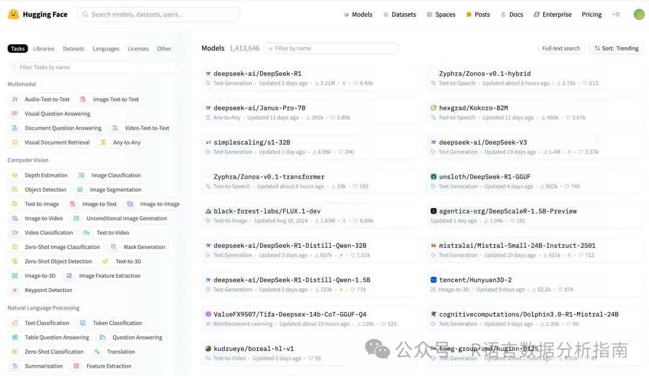Click the Unconditional Image Generation icon

[76, 218]
